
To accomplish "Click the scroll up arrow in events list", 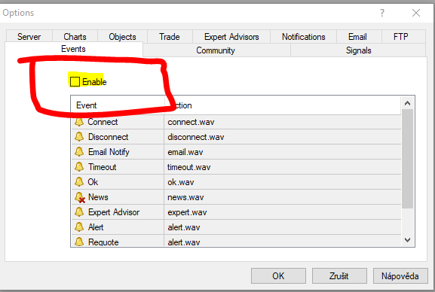I will pyautogui.click(x=407, y=103).
